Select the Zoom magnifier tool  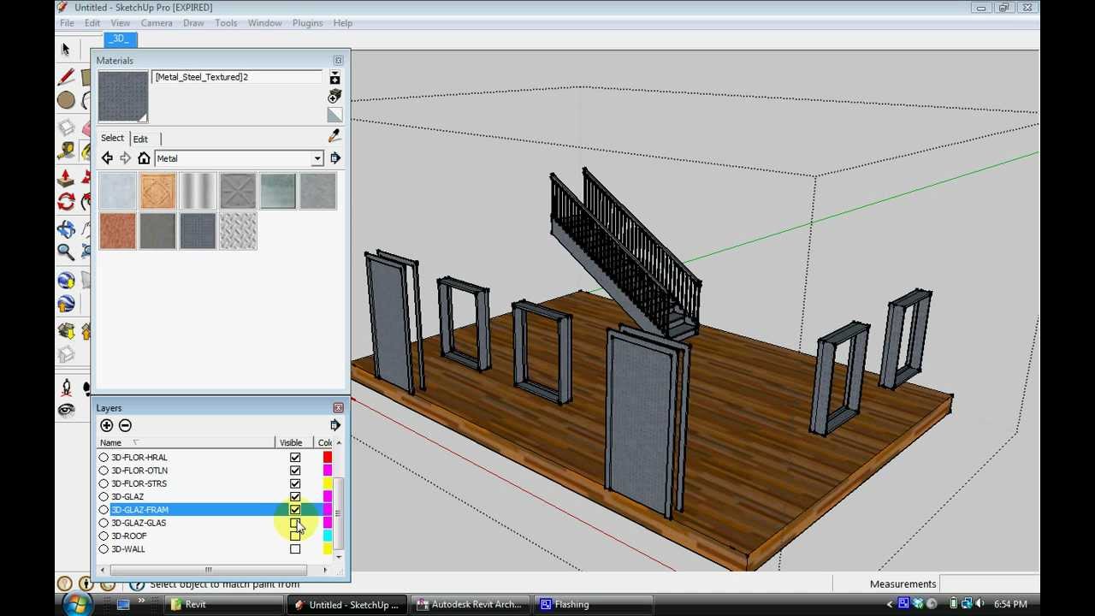[x=66, y=252]
